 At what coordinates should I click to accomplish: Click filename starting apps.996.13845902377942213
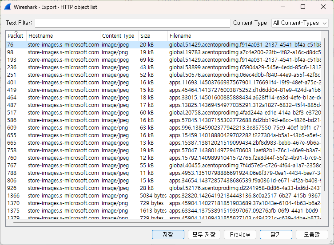pyautogui.click(x=245, y=128)
